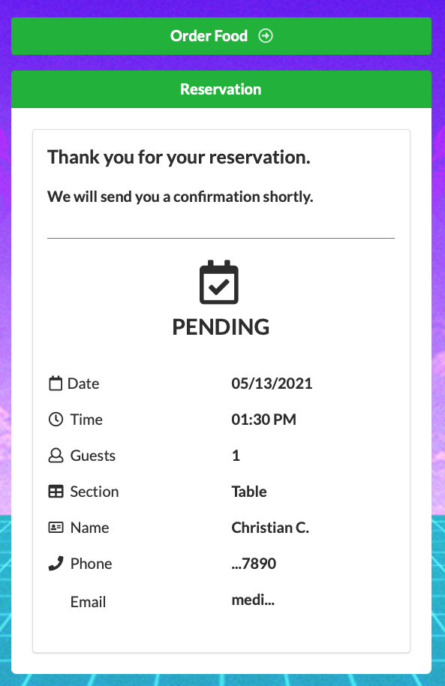Click the table grid icon next to Section
Image resolution: width=445 pixels, height=686 pixels.
point(56,492)
